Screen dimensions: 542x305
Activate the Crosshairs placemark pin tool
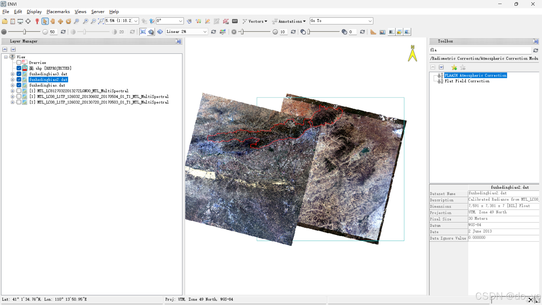[37, 21]
